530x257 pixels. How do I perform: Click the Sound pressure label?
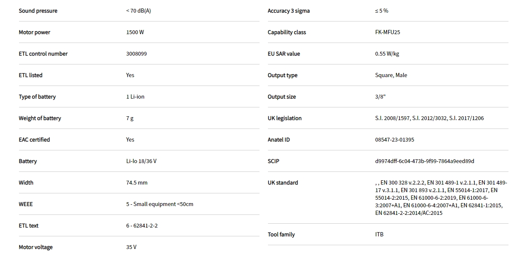[x=38, y=11]
